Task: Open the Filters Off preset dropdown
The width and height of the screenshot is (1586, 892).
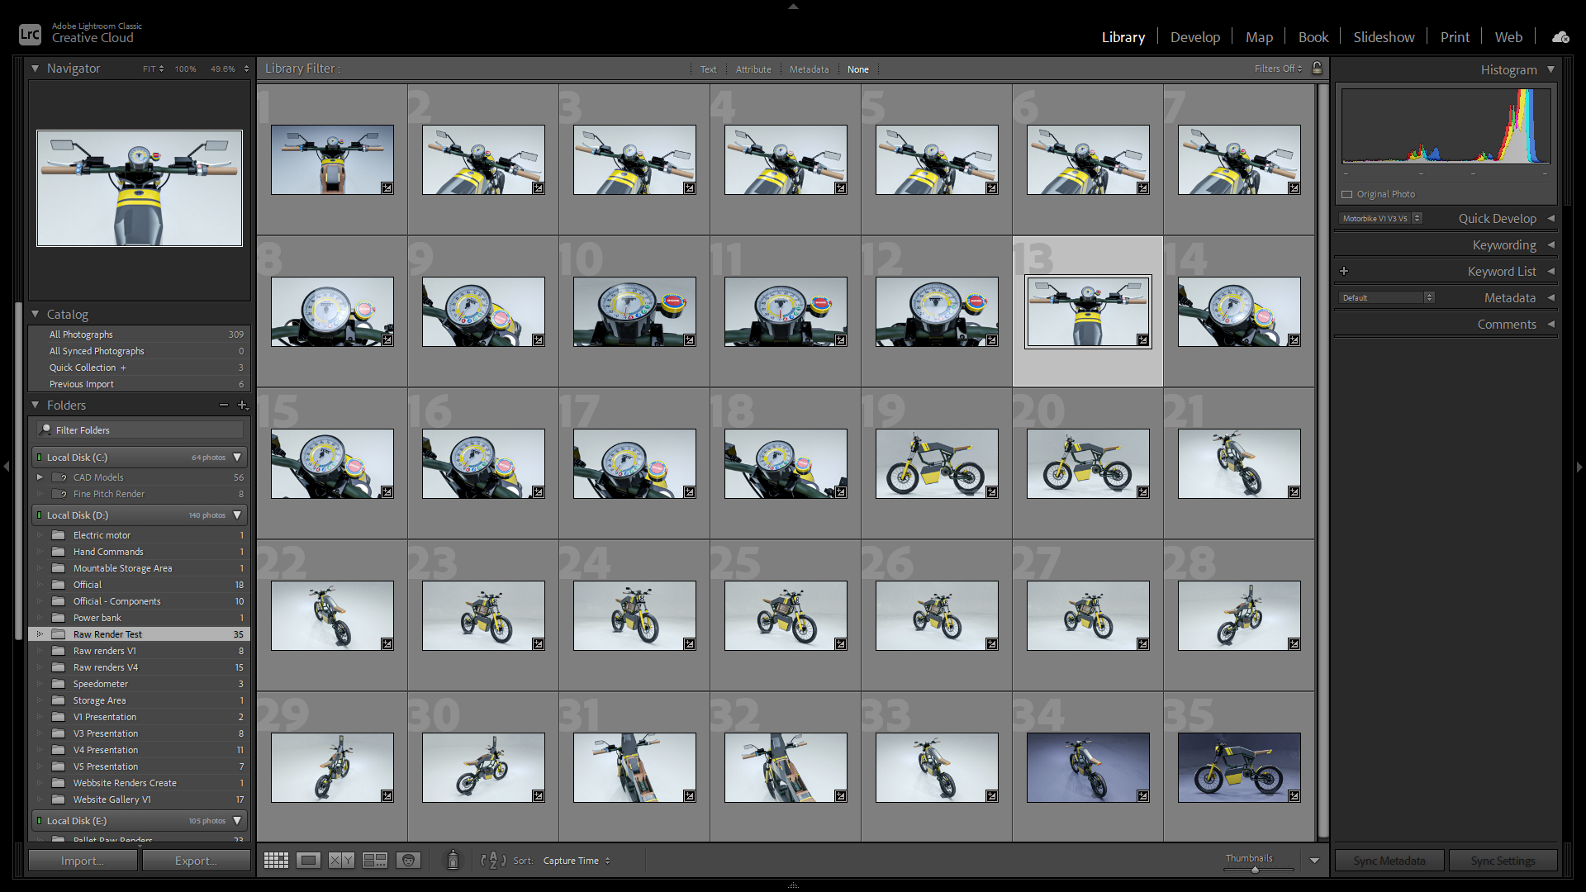Action: click(1278, 69)
